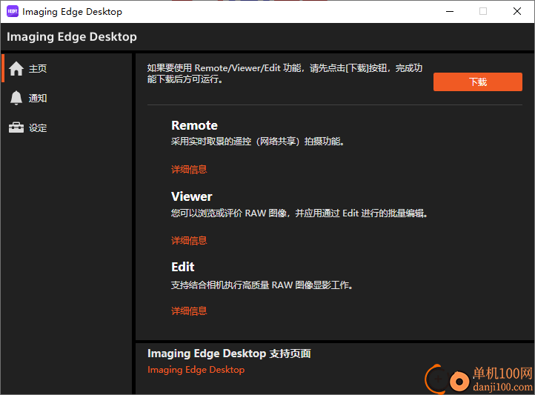Select the Viewer heading
This screenshot has width=535, height=395.
pyautogui.click(x=192, y=196)
